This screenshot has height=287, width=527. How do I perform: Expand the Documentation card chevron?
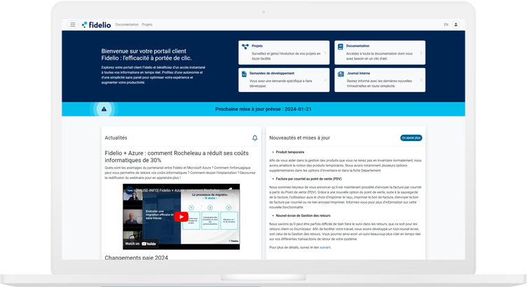(x=421, y=53)
